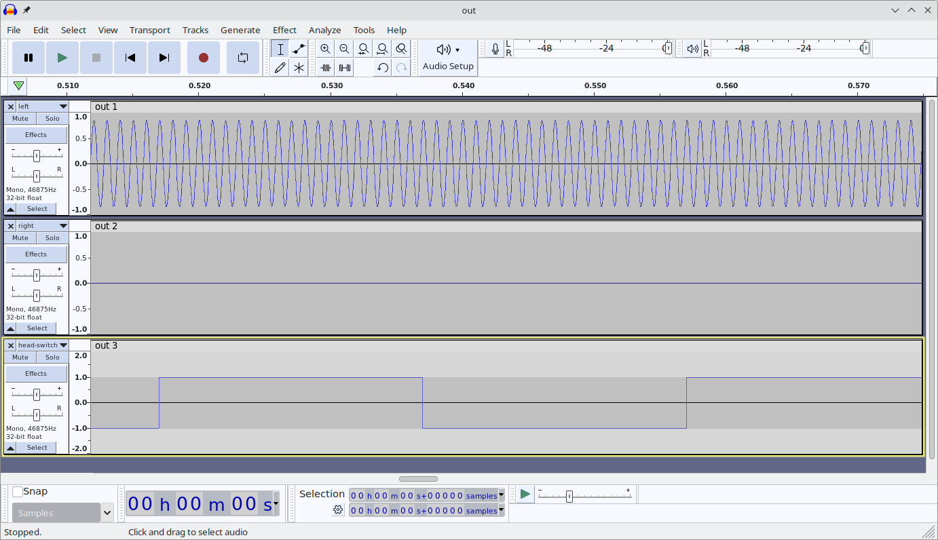Click Silence audio selection icon
Image resolution: width=938 pixels, height=540 pixels.
pos(345,68)
